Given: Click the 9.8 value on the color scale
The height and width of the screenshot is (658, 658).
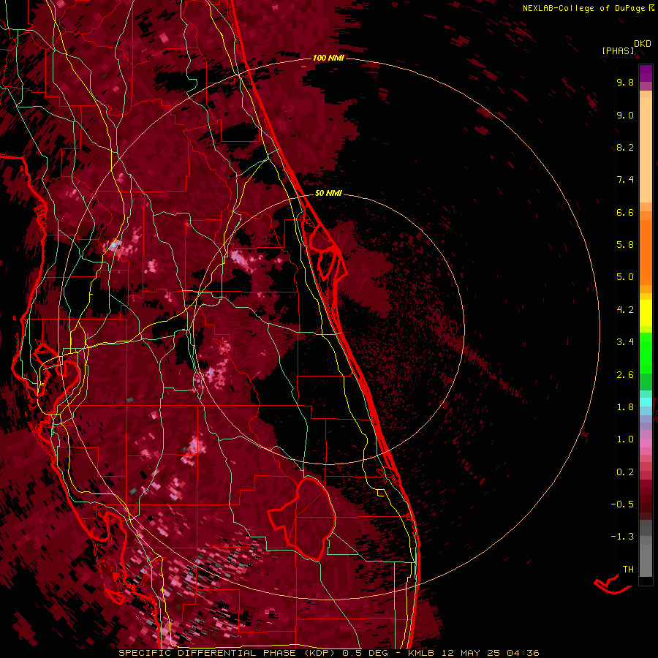Looking at the screenshot, I should 625,82.
